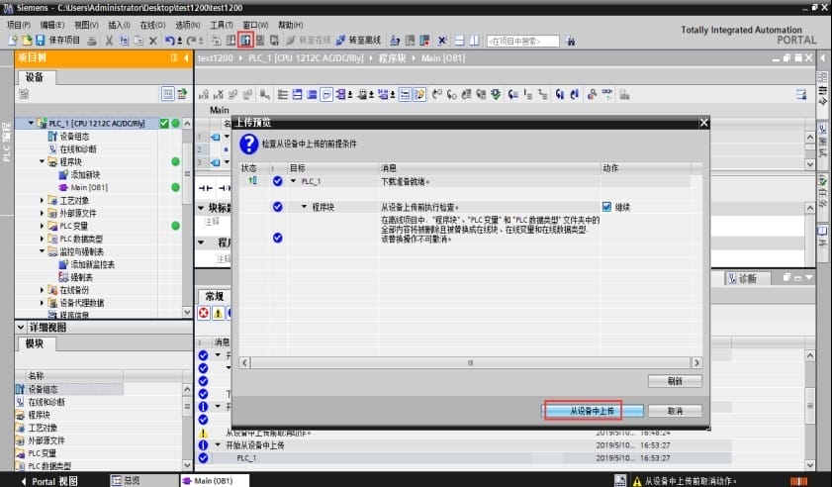Viewport: 832px width, 487px height.
Task: Click 添加新块 add new block item
Action: tap(86, 174)
